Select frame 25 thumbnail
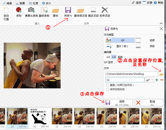The image size is (166, 130). 152,116
